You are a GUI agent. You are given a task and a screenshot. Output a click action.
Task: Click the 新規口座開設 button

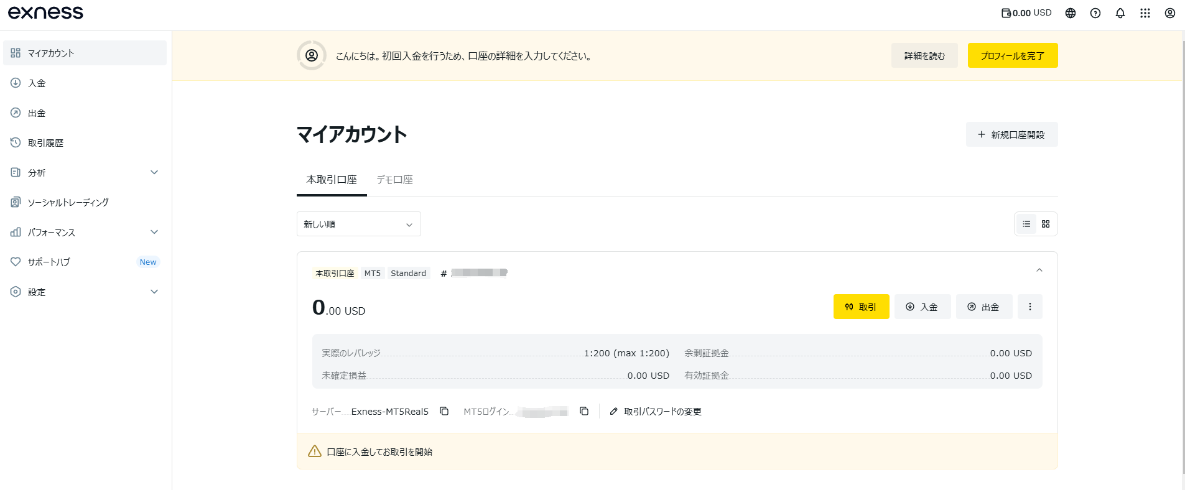(x=1011, y=134)
